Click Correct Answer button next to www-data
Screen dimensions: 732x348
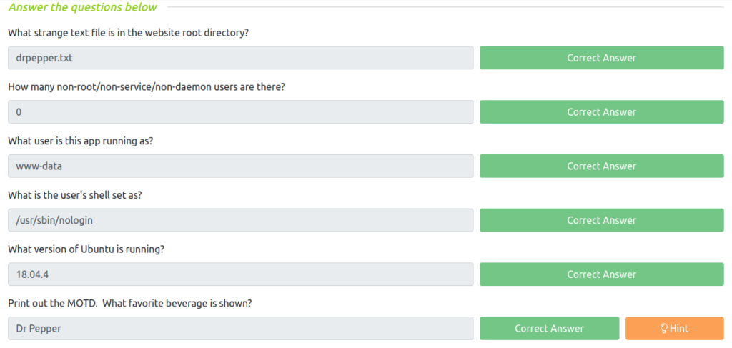pyautogui.click(x=602, y=166)
